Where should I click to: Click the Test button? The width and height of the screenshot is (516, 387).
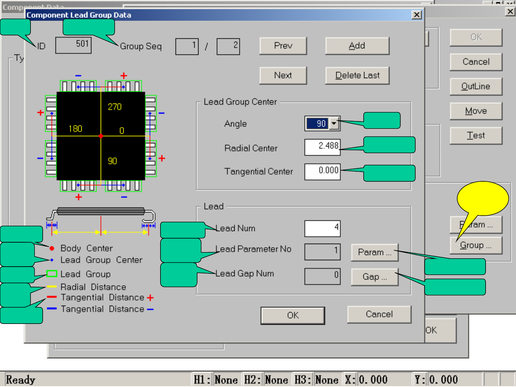pyautogui.click(x=476, y=135)
